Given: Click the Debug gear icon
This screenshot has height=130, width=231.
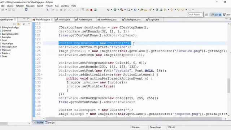Looking at the screenshot, I should [108, 10].
